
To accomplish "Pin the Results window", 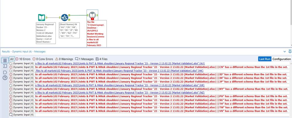I will 290,52.
